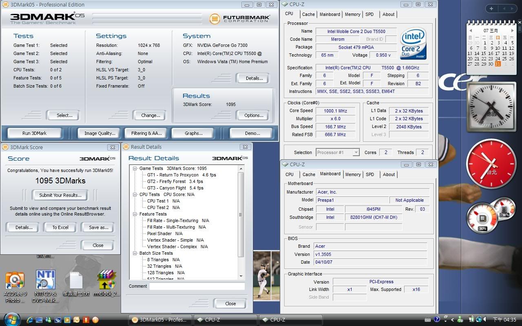Viewport: 522px width, 326px height.
Task: Click the Result Details scrollbar up arrow
Action: [x=241, y=168]
